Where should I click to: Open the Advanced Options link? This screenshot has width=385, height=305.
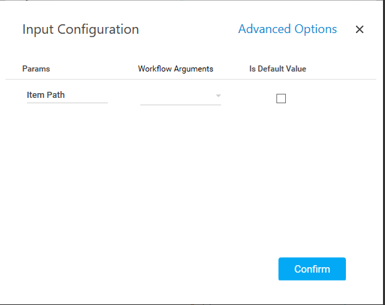tap(287, 29)
